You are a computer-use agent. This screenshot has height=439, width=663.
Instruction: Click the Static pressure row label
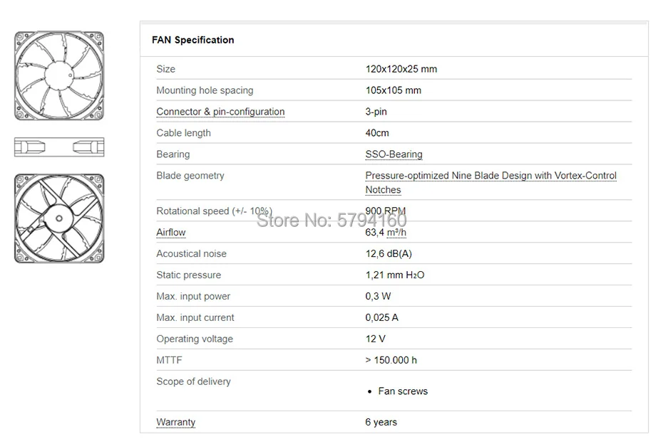[188, 275]
